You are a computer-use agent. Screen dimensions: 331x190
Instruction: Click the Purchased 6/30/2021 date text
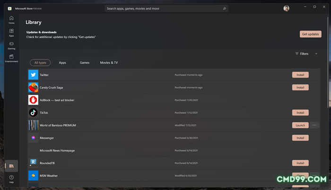click(x=186, y=138)
